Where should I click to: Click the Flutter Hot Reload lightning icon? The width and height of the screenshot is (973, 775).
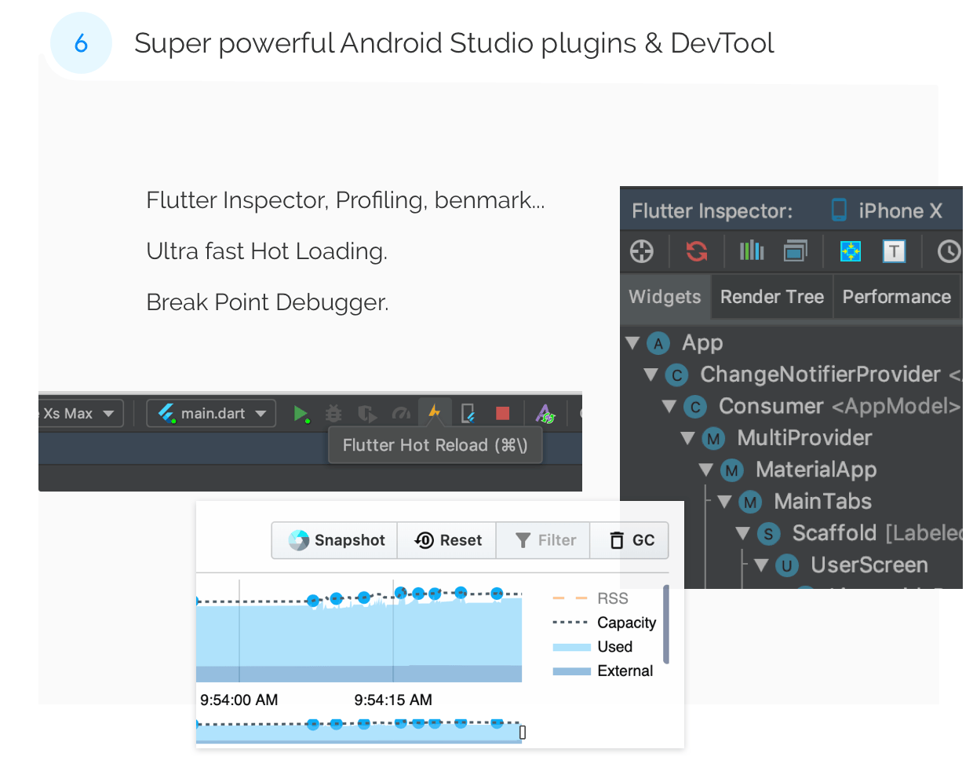point(435,412)
